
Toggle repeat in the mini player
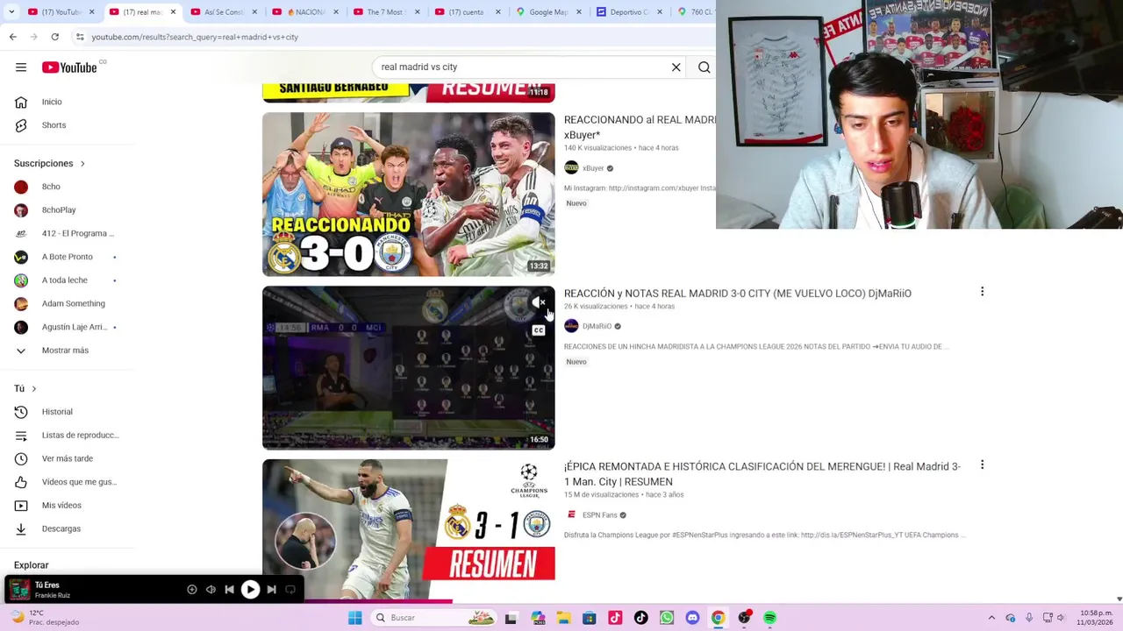290,590
